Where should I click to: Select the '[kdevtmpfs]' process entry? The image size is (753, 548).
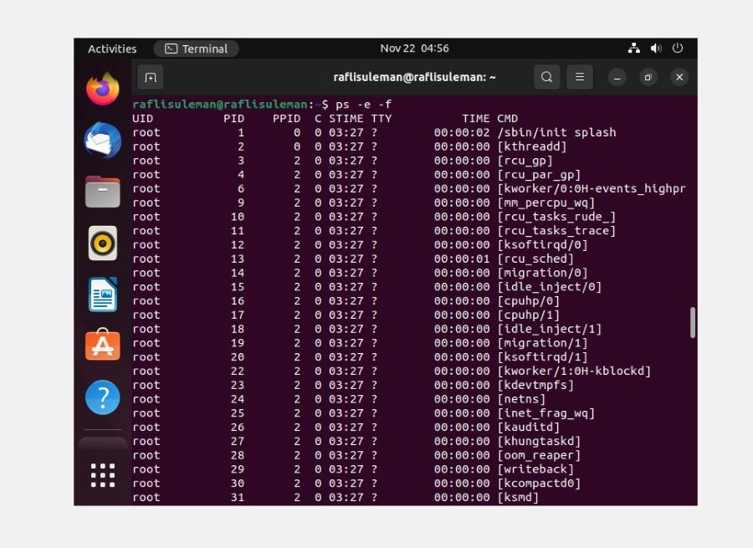click(x=535, y=385)
